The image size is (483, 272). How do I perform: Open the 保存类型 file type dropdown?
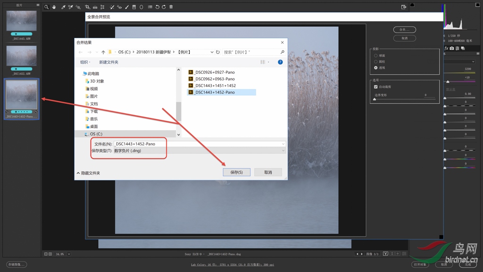tap(199, 151)
